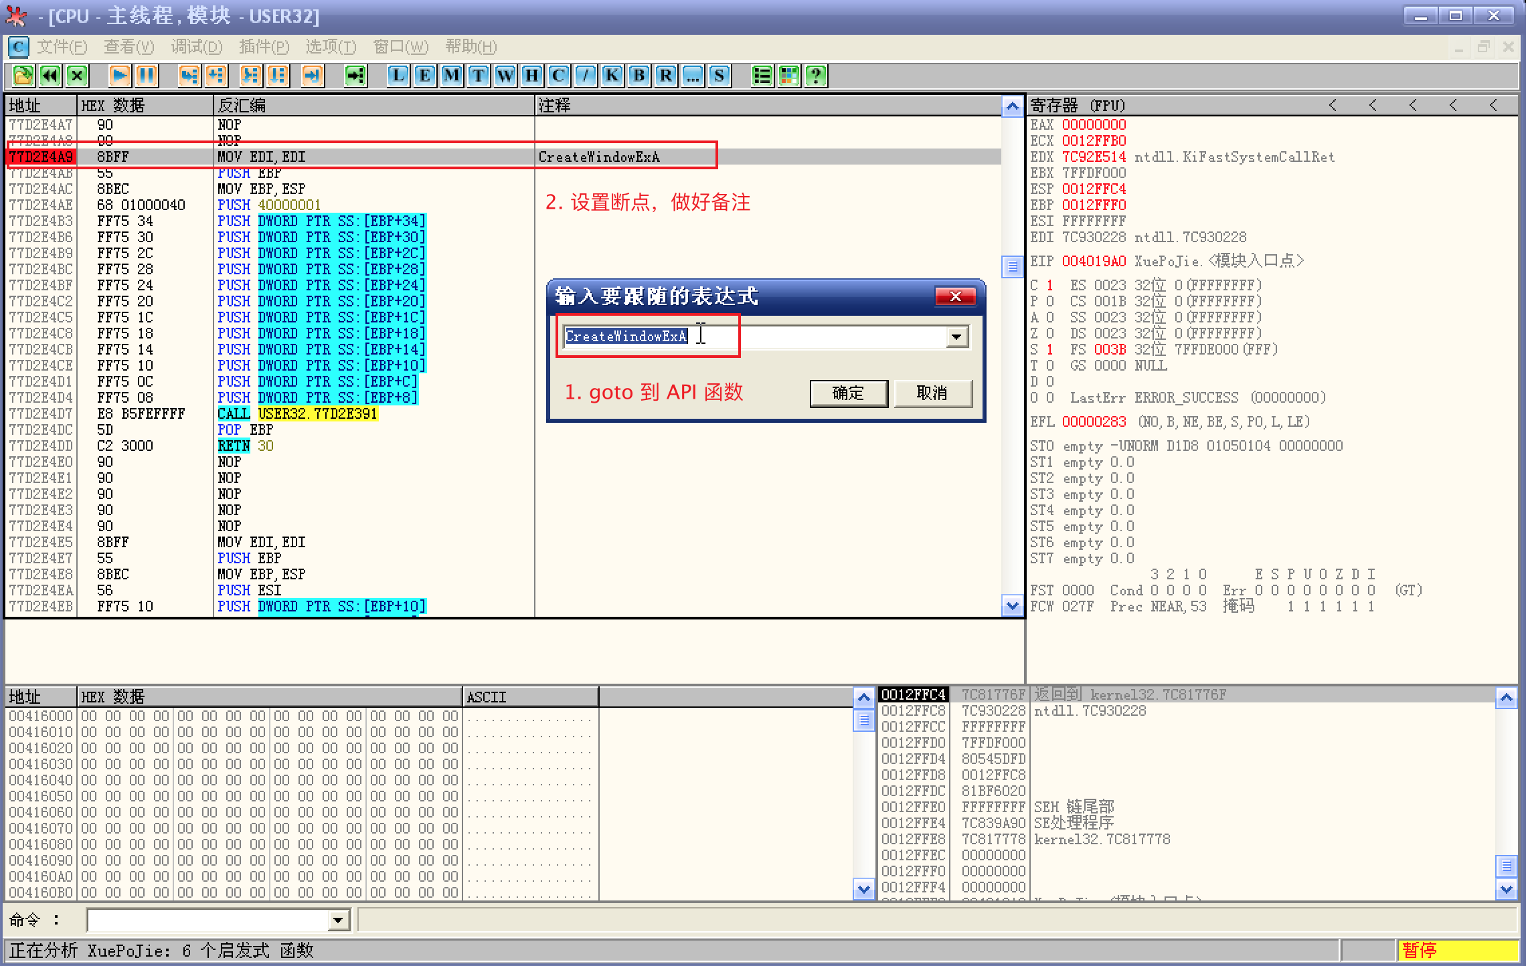This screenshot has width=1526, height=966.
Task: Restart the debugged program
Action: point(50,76)
